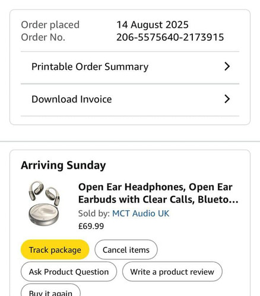Select the Sold by: label text

94,214
